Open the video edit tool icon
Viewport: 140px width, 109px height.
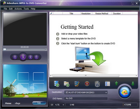[x=77, y=84]
